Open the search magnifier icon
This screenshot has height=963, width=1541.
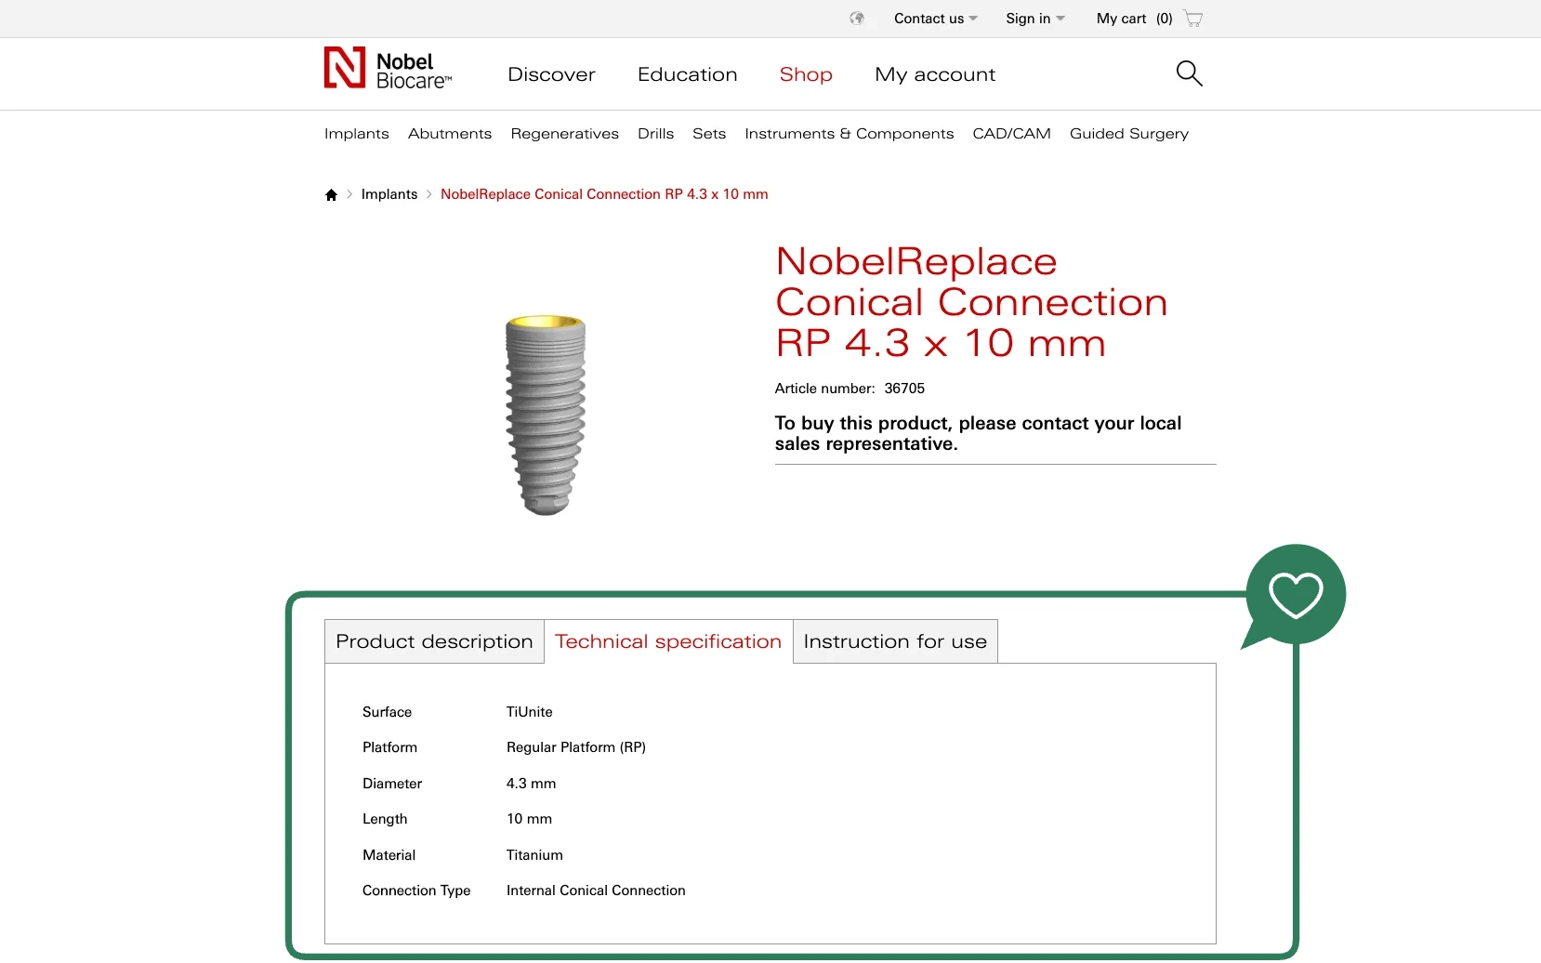pyautogui.click(x=1190, y=73)
